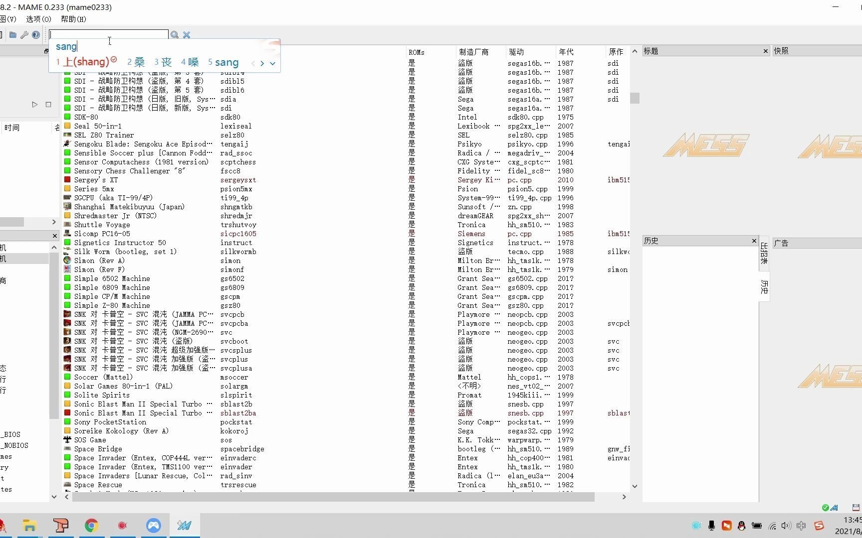
Task: Close the 历史 panel
Action: pyautogui.click(x=754, y=241)
